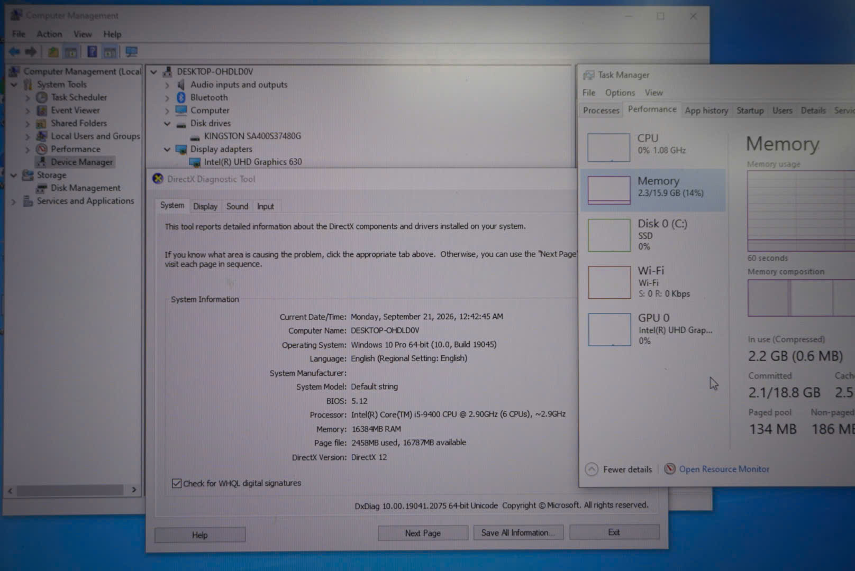855x571 pixels.
Task: Collapse the Disk drives device category
Action: [167, 124]
